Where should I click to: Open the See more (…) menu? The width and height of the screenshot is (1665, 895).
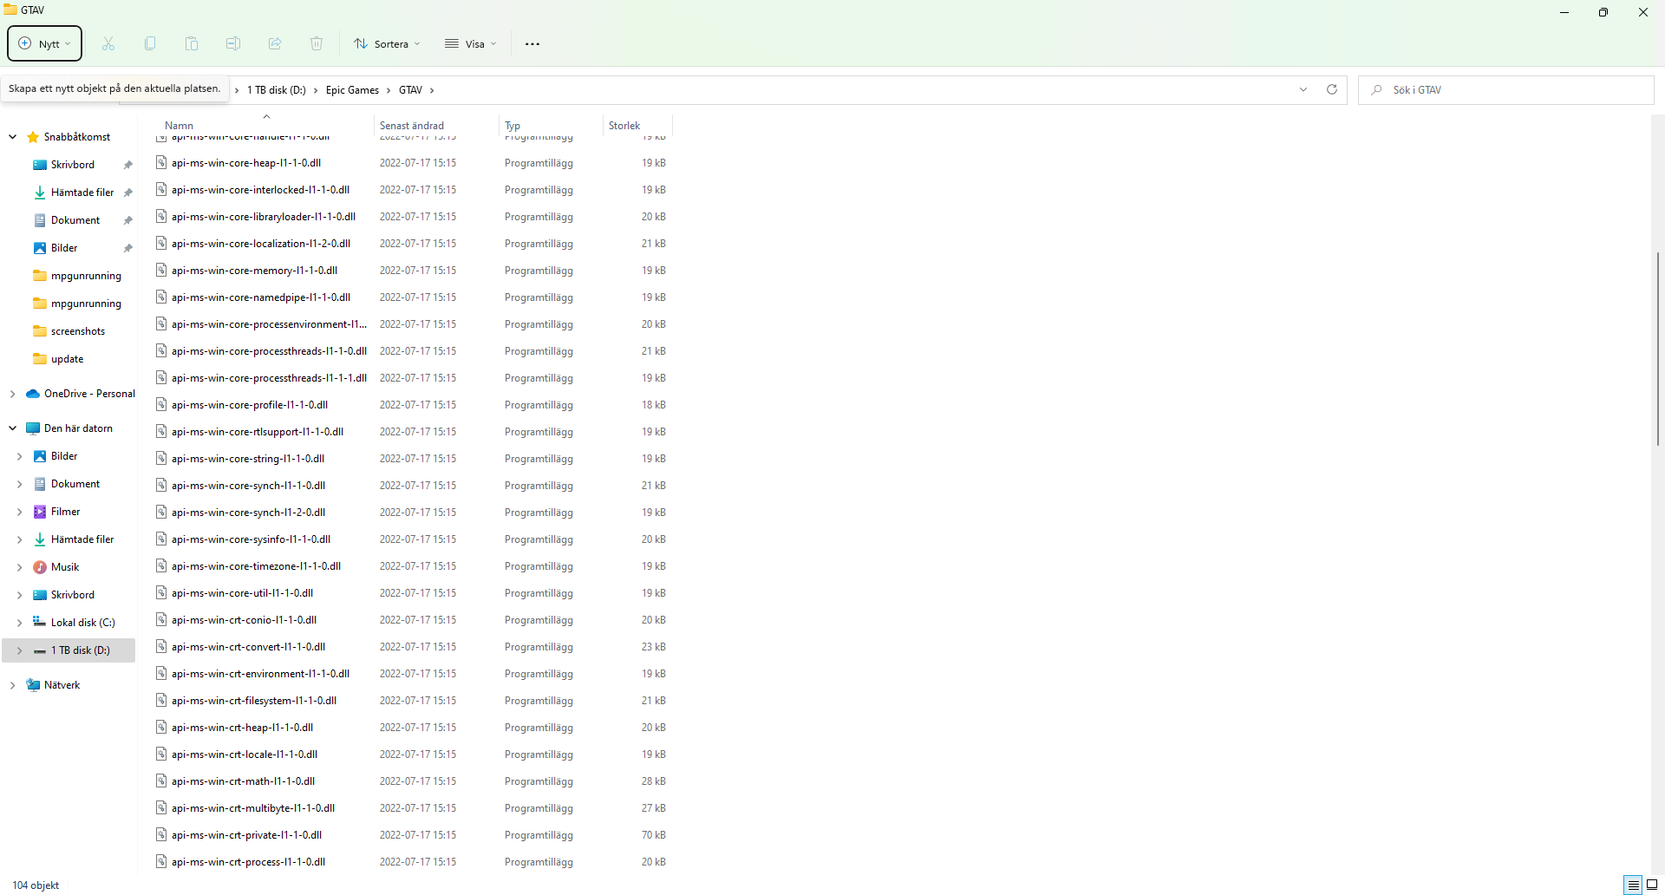(532, 43)
